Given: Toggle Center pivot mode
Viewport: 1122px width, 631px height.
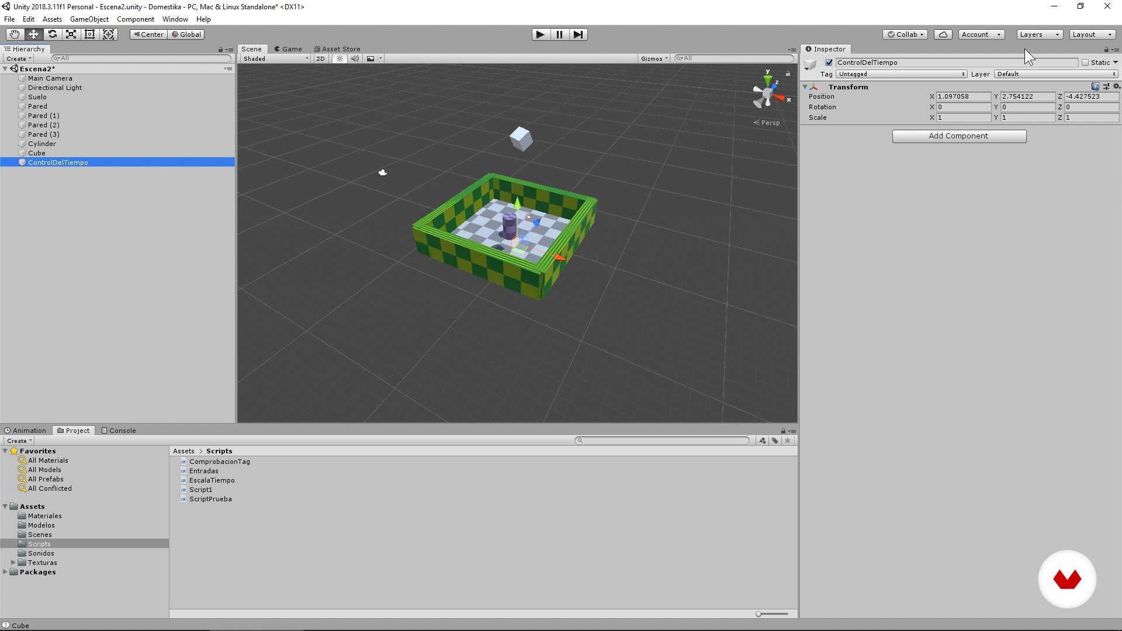Looking at the screenshot, I should pos(148,34).
